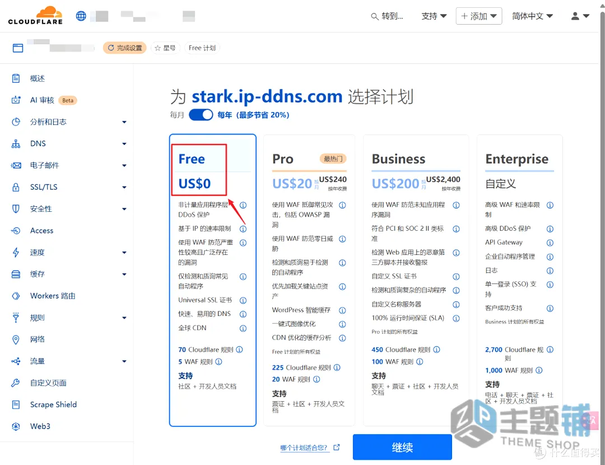Click the globe icon in header
Viewport: 605px width, 465px height.
[81, 16]
